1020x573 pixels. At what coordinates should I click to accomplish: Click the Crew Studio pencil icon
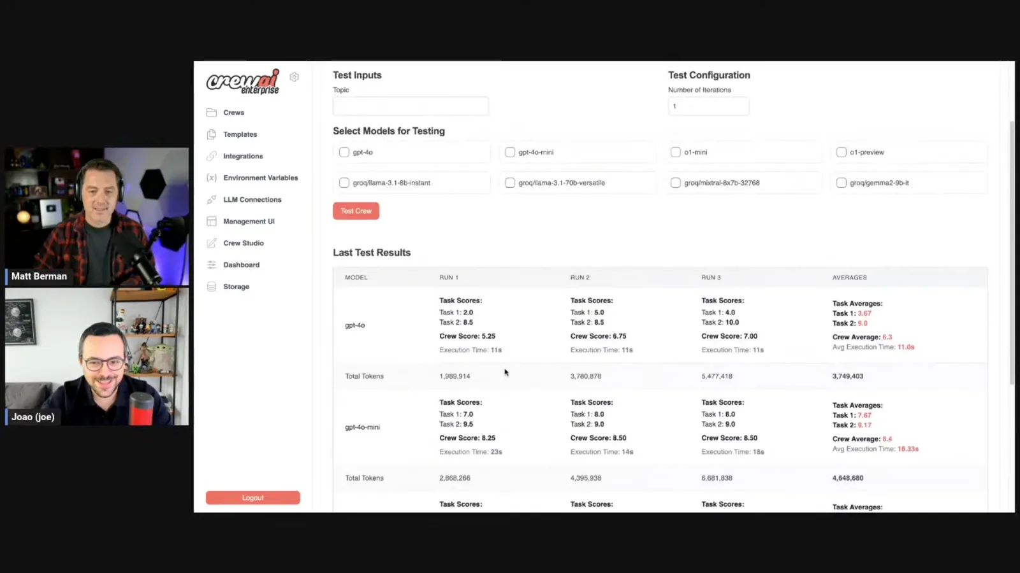(212, 243)
